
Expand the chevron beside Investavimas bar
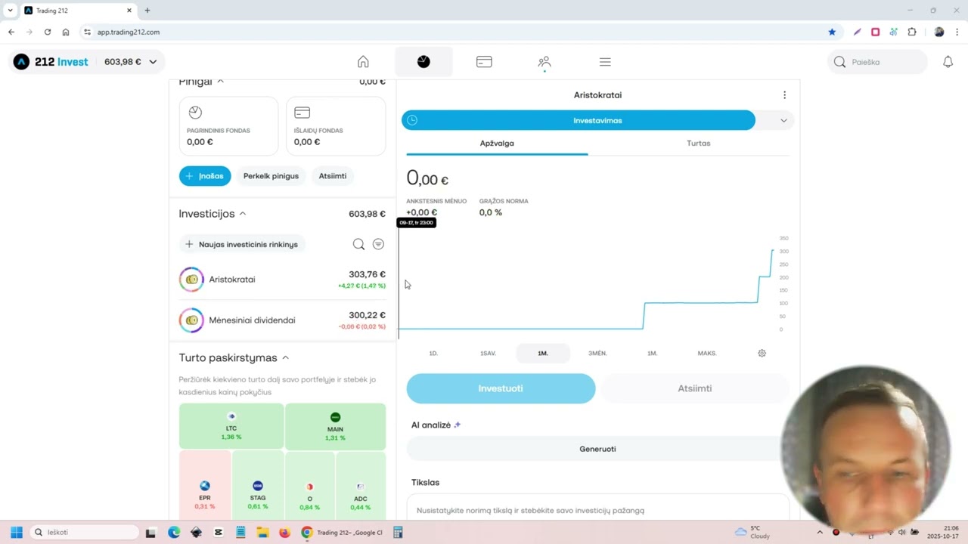click(x=783, y=120)
